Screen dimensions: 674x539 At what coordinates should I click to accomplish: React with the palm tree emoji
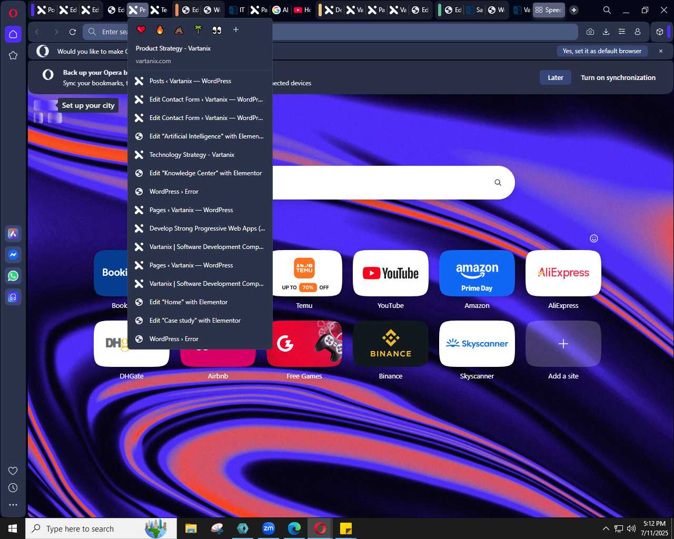coord(198,30)
